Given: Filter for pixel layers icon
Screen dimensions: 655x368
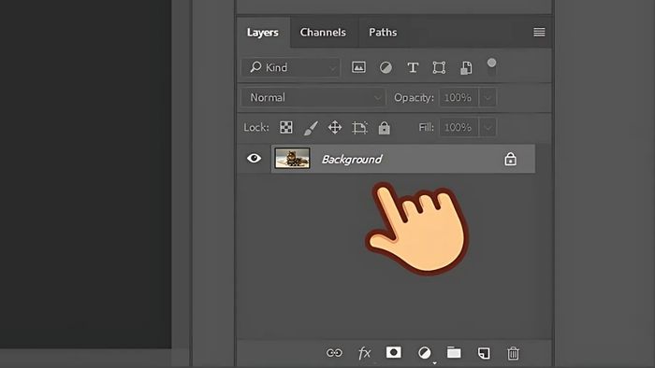Looking at the screenshot, I should [x=358, y=67].
